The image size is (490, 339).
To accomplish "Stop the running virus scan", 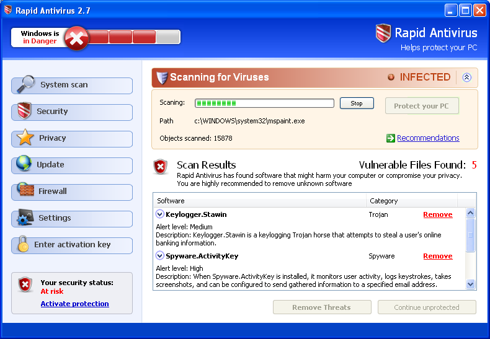I will pyautogui.click(x=357, y=103).
